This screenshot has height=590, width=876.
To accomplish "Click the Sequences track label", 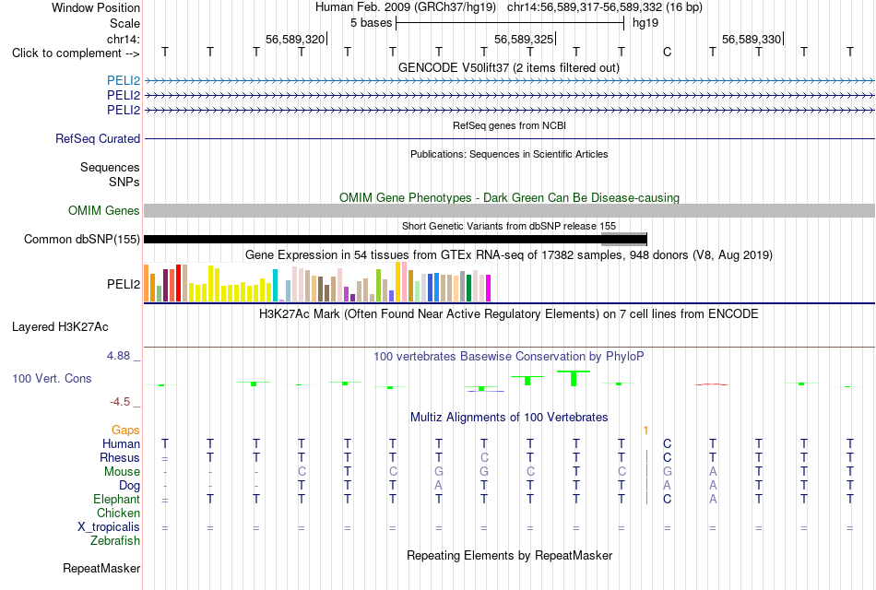I will [x=110, y=167].
